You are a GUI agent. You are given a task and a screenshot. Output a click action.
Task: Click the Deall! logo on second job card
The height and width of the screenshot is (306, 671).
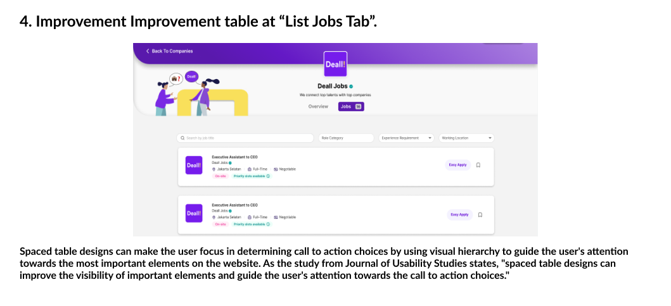(x=193, y=214)
